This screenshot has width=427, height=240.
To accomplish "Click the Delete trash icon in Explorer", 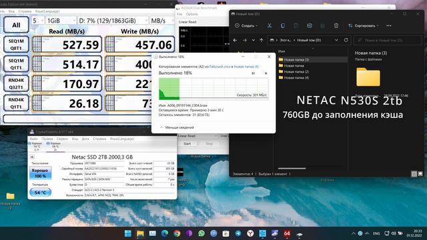I will (336, 25).
